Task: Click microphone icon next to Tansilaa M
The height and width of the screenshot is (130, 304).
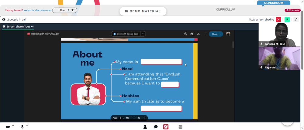Action: click(261, 44)
